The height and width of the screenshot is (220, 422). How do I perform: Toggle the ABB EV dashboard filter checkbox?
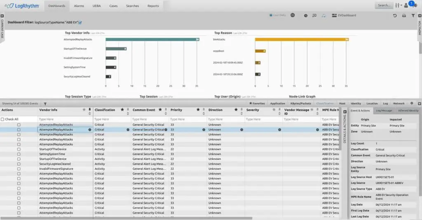(80, 22)
